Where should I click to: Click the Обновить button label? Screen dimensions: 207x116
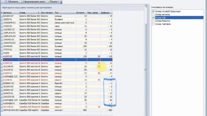click(x=13, y=2)
